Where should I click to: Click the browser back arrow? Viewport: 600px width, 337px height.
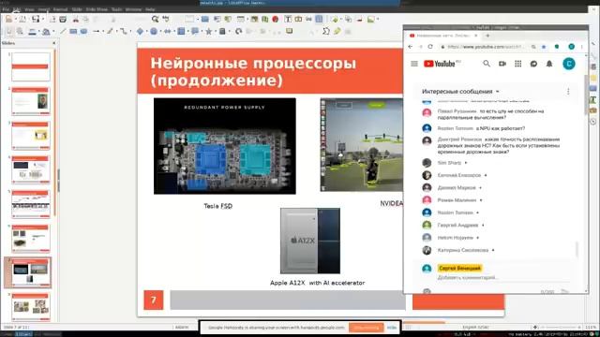tap(411, 47)
